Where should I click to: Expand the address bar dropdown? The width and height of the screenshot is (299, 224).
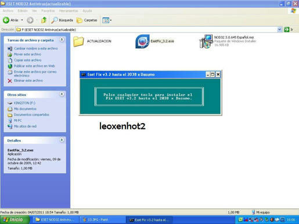[x=279, y=30]
